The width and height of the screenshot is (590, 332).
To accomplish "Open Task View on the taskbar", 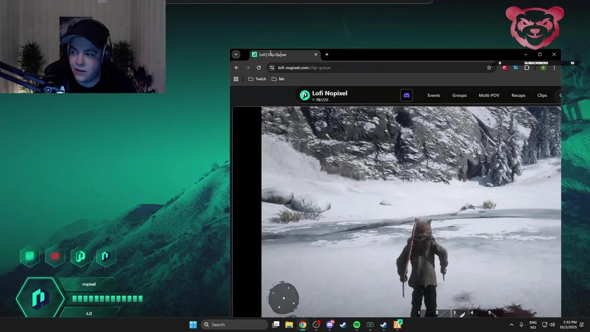I will pyautogui.click(x=276, y=325).
